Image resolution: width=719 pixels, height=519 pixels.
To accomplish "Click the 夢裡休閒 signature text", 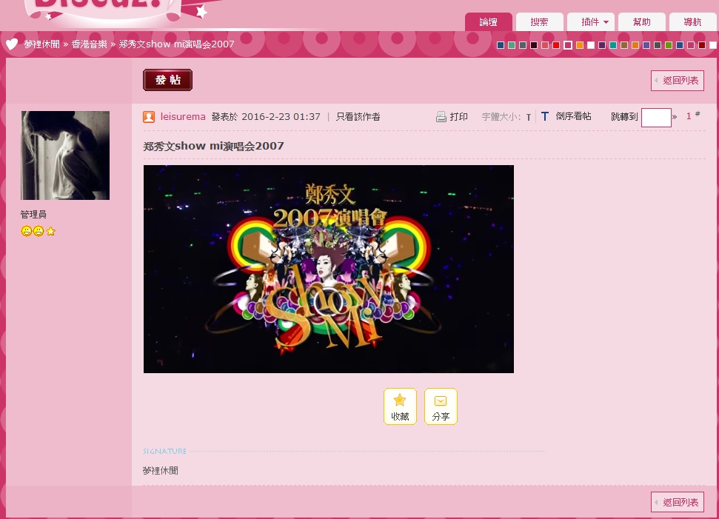I will (x=161, y=470).
